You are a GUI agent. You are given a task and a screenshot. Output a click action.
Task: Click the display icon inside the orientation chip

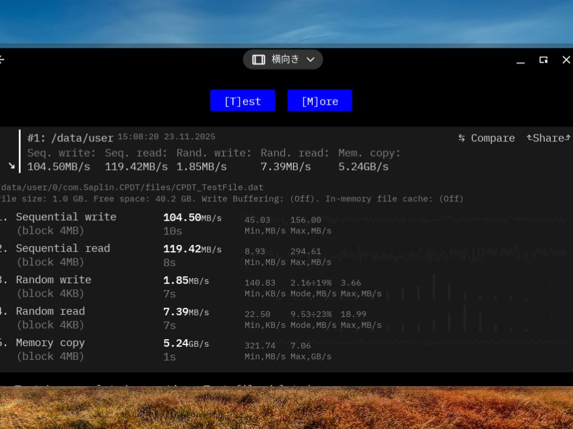[x=259, y=59]
